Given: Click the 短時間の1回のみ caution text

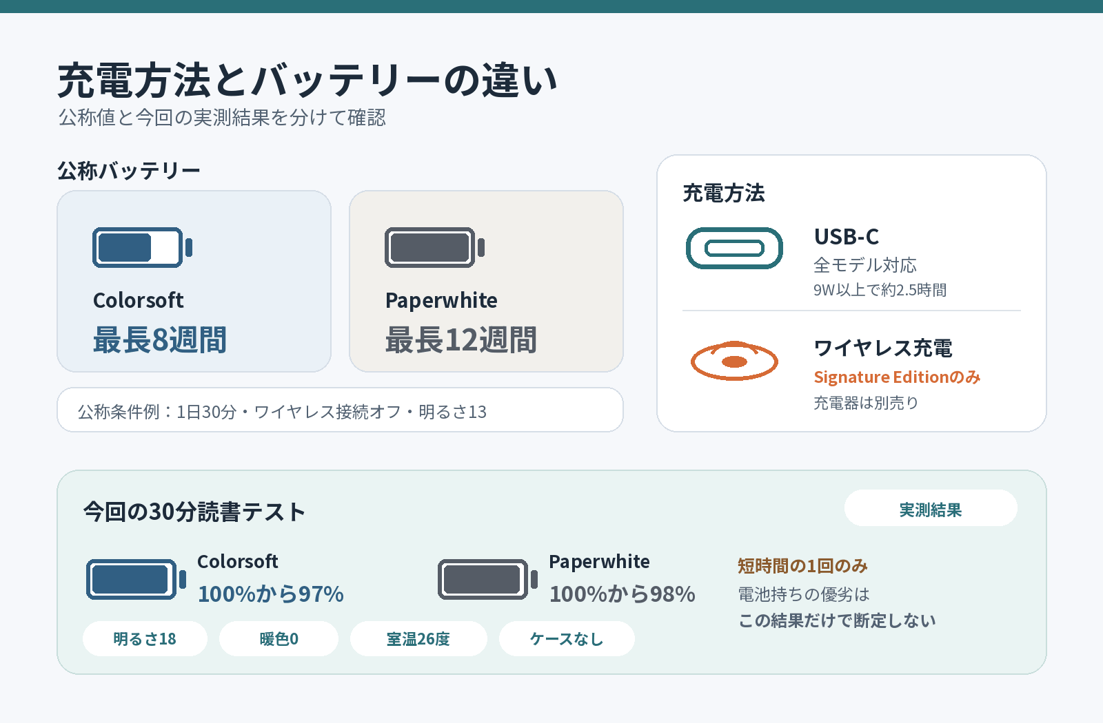Looking at the screenshot, I should 802,566.
